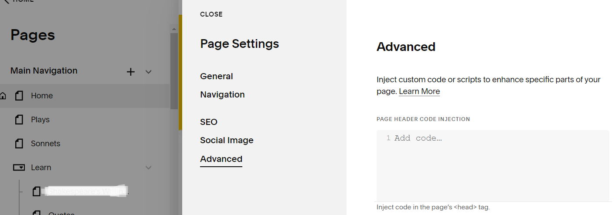This screenshot has height=215, width=615.
Task: Click CLOSE to dismiss Page Settings
Action: tap(211, 14)
